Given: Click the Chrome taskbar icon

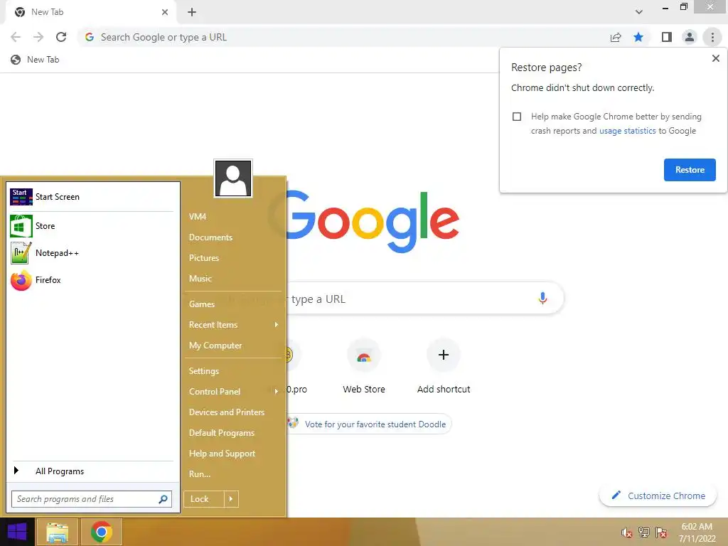Looking at the screenshot, I should pyautogui.click(x=102, y=532).
